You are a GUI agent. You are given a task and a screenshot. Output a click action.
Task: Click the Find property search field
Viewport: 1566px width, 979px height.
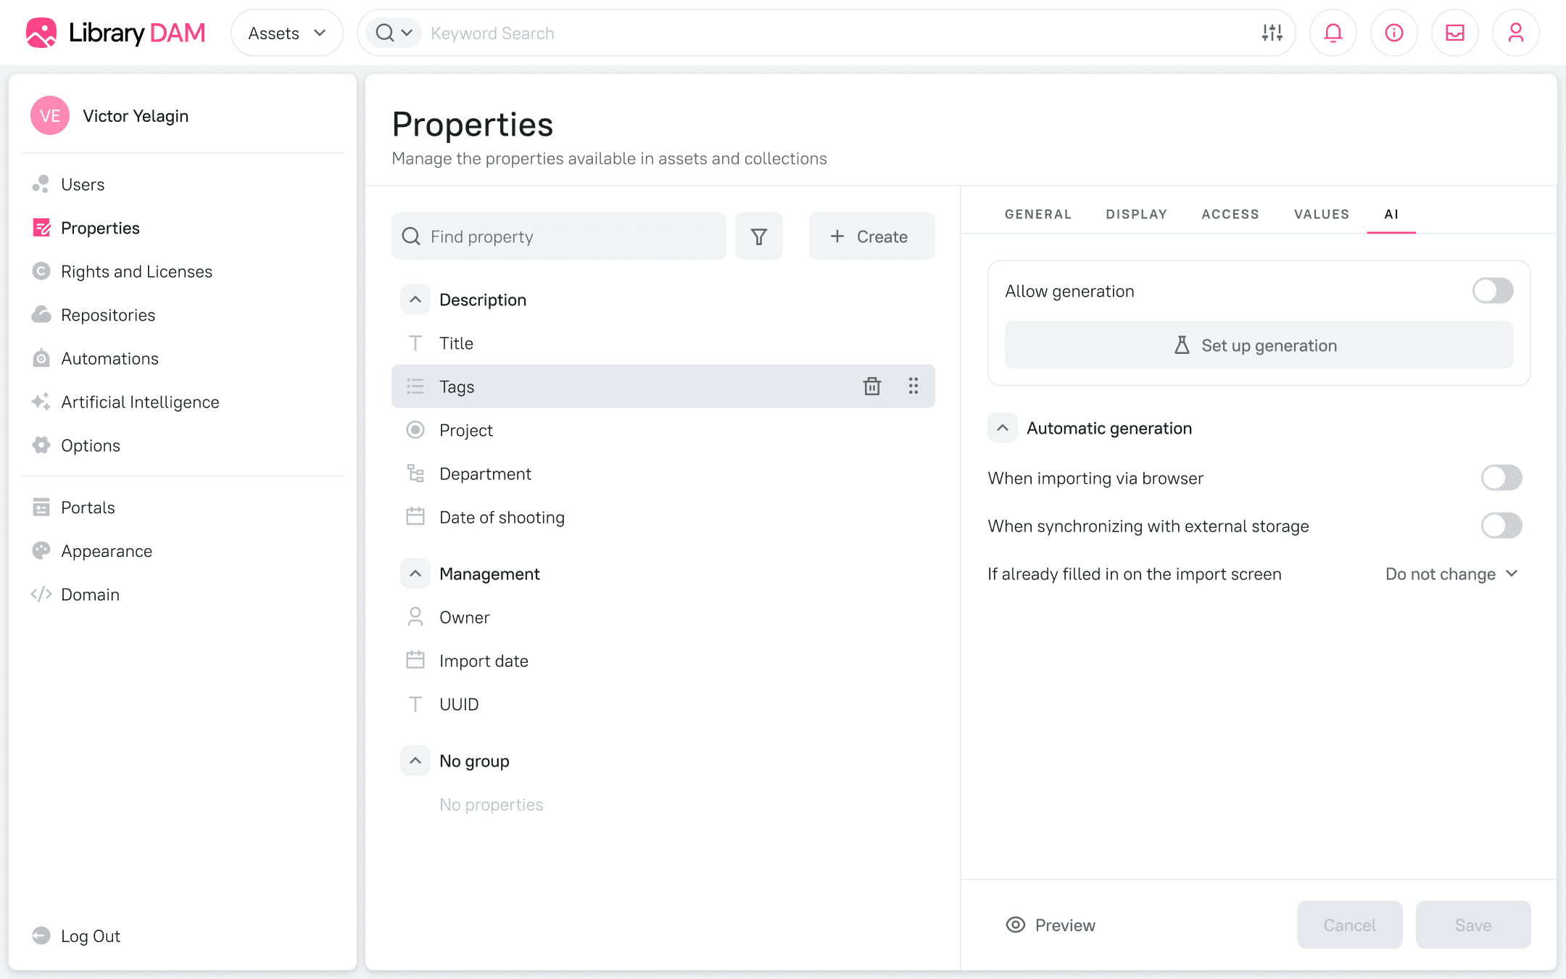click(x=558, y=236)
